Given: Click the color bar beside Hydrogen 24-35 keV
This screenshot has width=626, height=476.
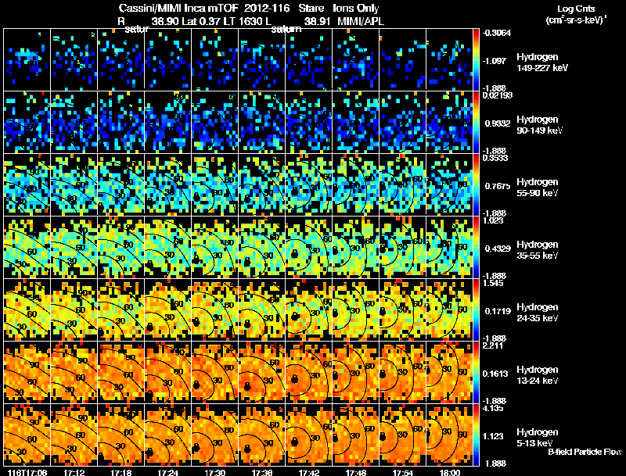Looking at the screenshot, I should [x=476, y=310].
